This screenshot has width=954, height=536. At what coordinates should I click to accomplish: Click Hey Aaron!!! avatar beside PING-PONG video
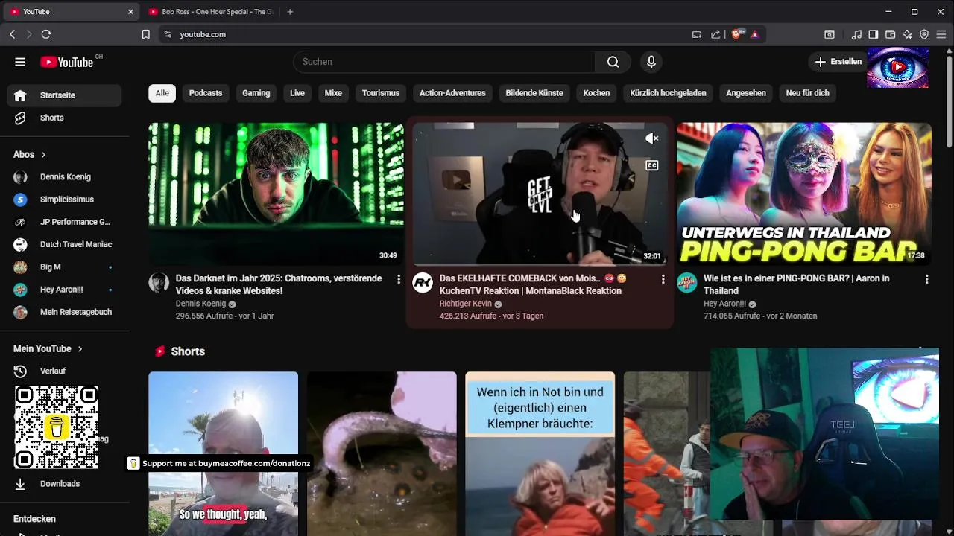click(686, 283)
